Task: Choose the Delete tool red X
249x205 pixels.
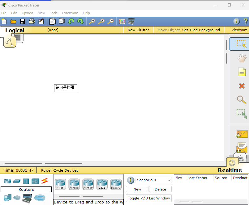Action: [242, 86]
